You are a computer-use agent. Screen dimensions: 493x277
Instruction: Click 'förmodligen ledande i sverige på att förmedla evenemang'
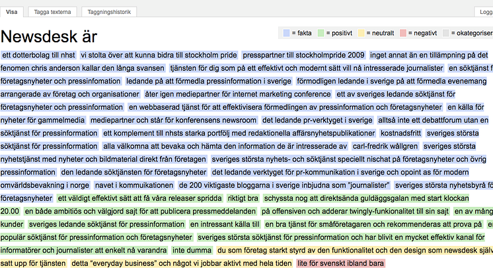[392, 81]
